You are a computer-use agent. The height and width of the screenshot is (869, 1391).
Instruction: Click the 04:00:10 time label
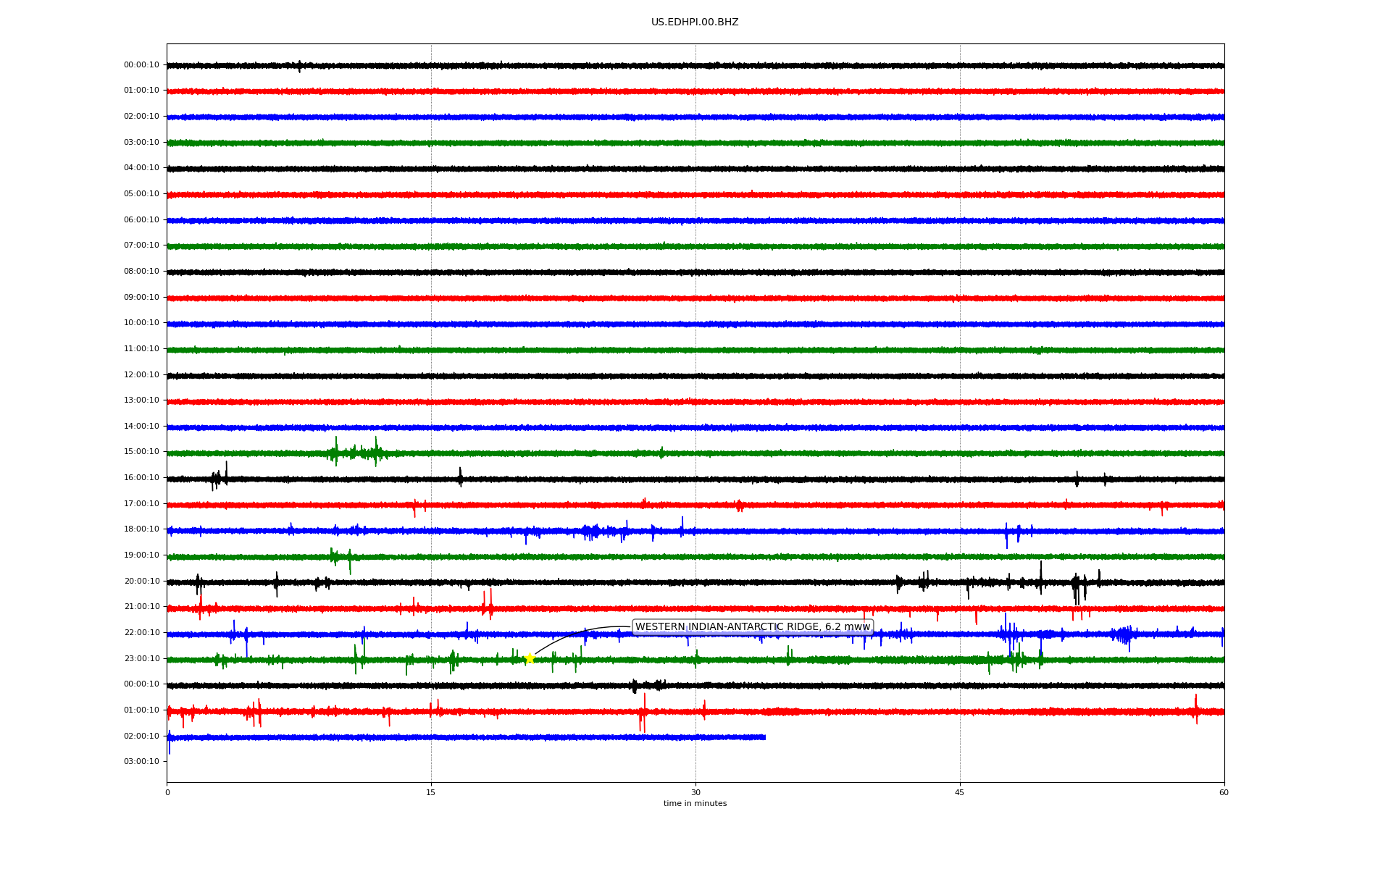click(141, 168)
